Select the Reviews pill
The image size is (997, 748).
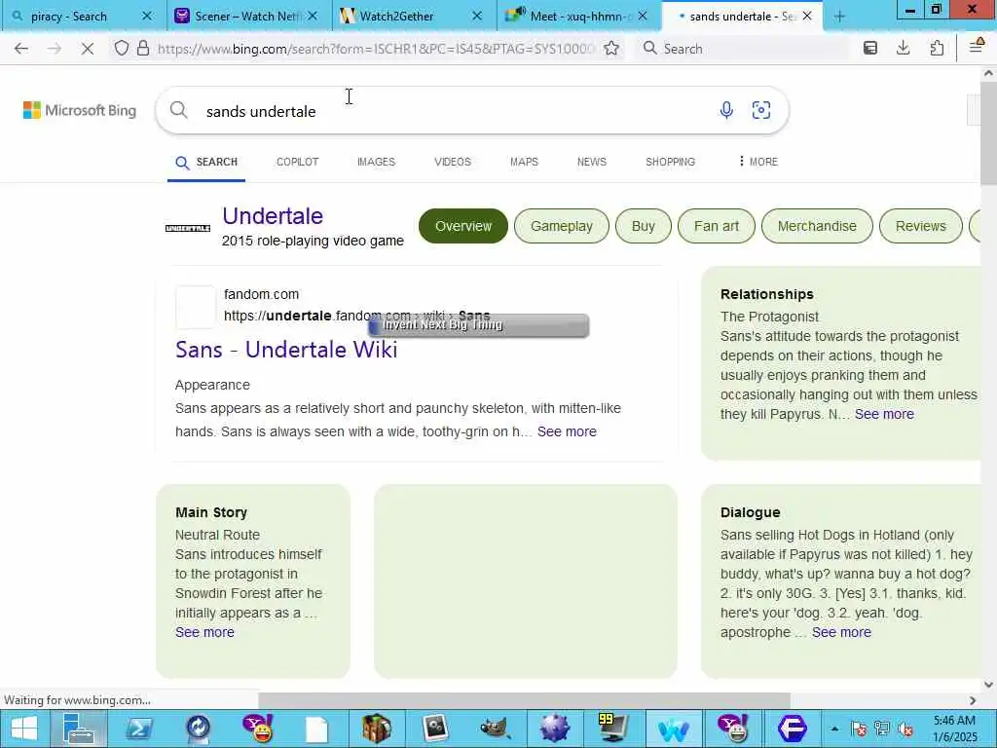(921, 226)
